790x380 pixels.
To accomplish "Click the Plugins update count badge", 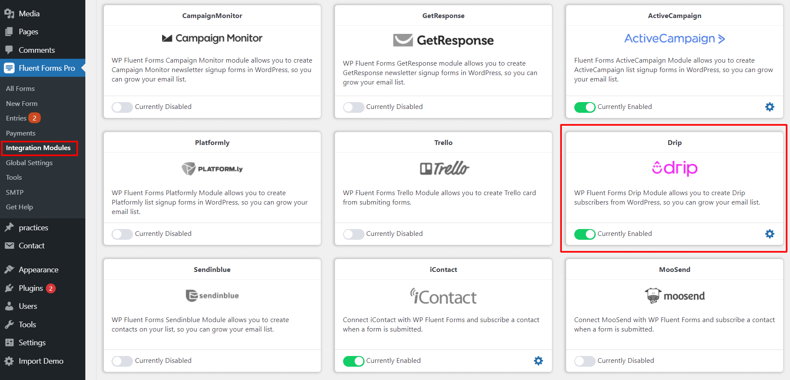I will point(51,288).
